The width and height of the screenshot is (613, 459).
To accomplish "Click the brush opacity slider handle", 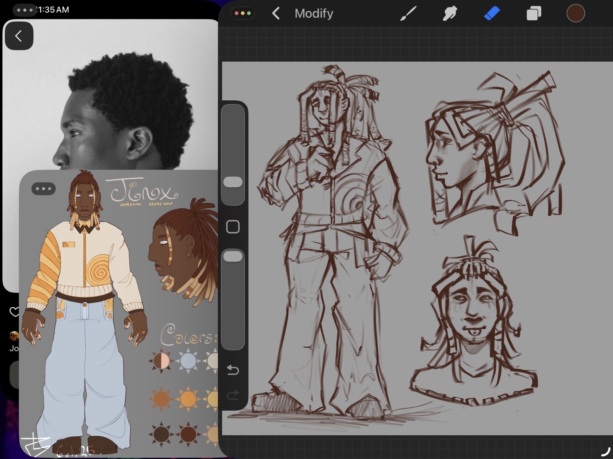I will pos(233,256).
